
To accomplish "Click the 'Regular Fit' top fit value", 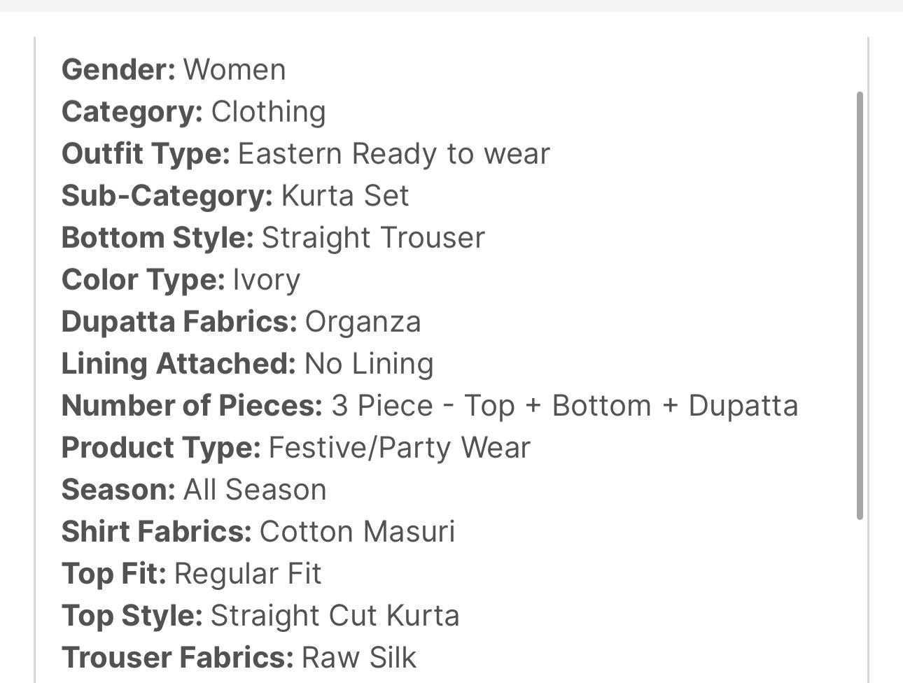I will pyautogui.click(x=248, y=574).
